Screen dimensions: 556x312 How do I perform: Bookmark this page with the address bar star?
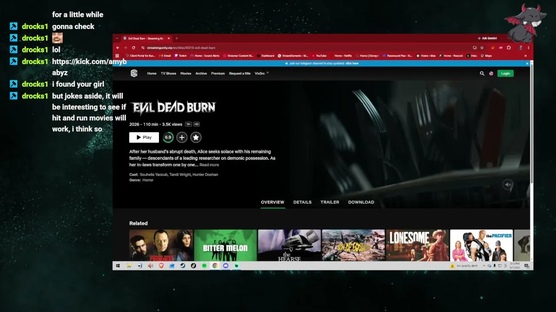pos(482,48)
